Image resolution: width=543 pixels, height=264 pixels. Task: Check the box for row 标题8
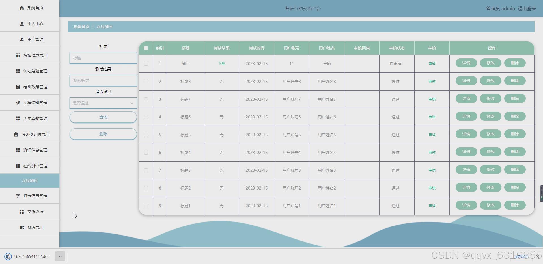[146, 82]
